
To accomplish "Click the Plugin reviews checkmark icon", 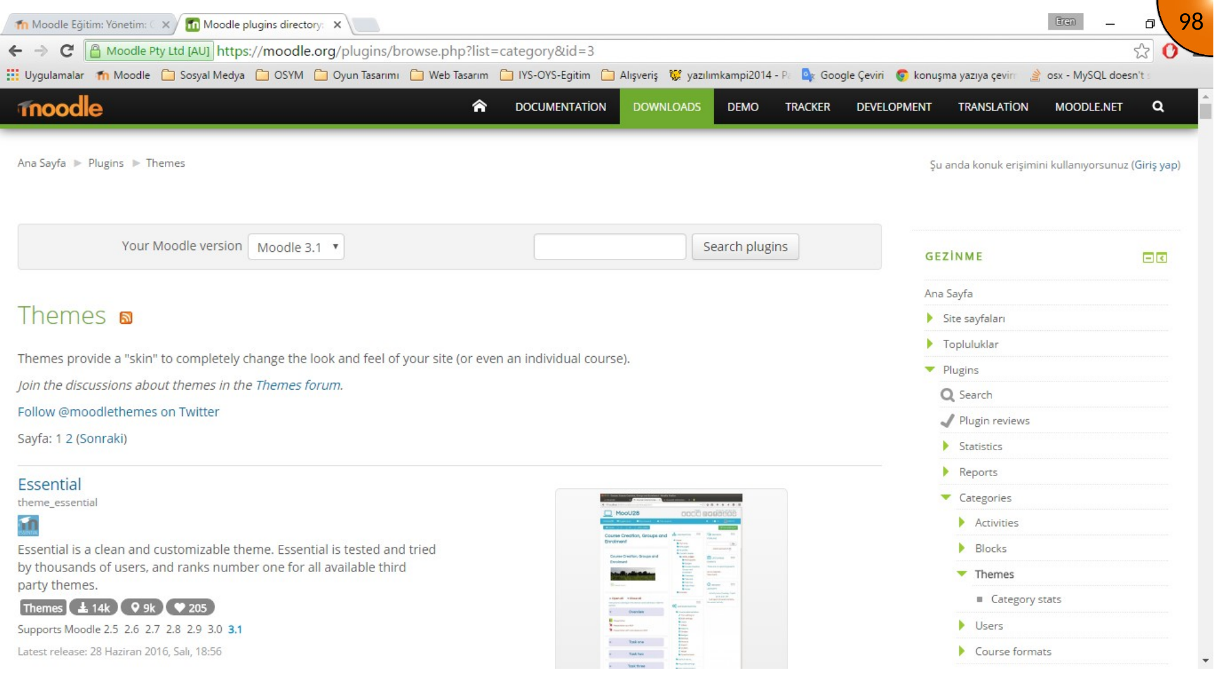I will [x=947, y=421].
